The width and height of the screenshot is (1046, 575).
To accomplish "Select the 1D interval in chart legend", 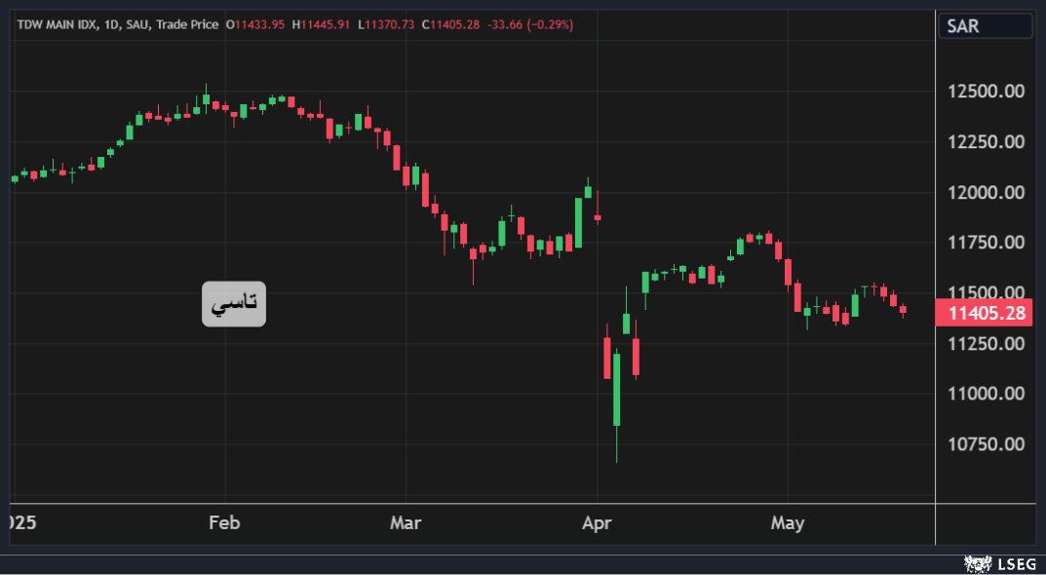I will [x=110, y=24].
